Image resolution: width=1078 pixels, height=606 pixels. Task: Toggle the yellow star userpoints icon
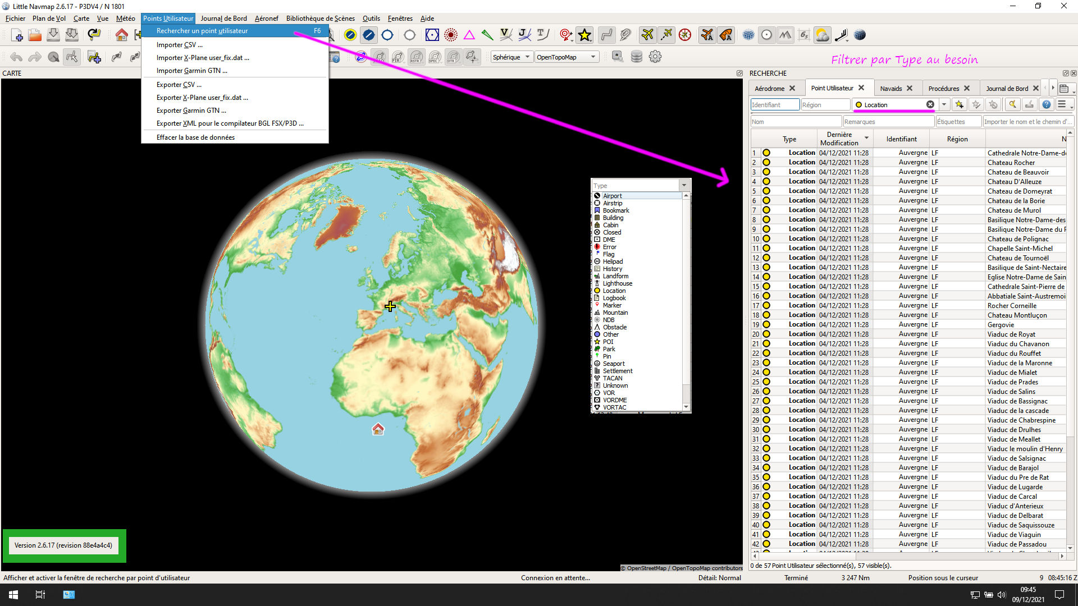[584, 35]
